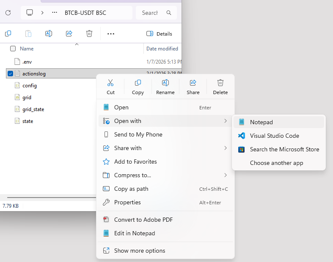Select the .env file
Viewport: 333px width, 262px height.
pos(27,62)
